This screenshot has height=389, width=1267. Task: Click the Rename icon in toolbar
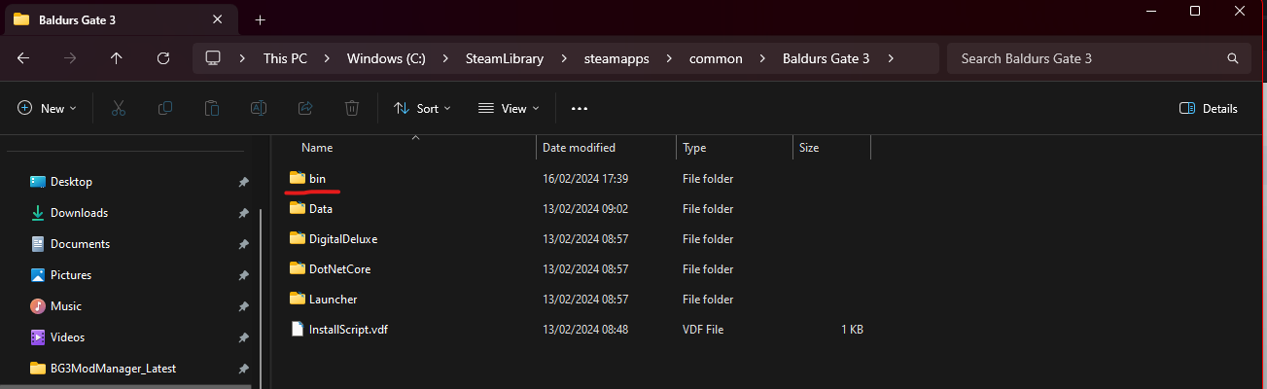[259, 109]
